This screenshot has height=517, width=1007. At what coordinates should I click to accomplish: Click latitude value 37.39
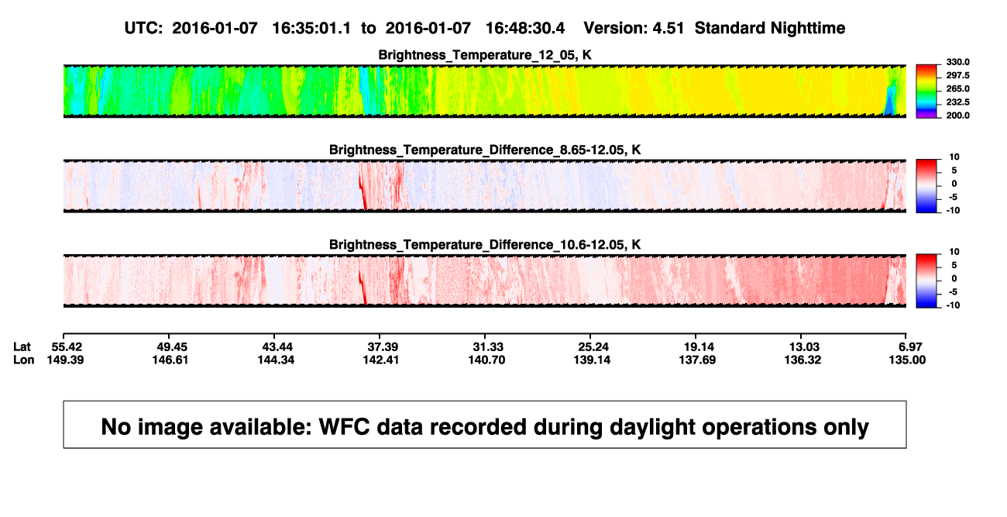coord(383,346)
